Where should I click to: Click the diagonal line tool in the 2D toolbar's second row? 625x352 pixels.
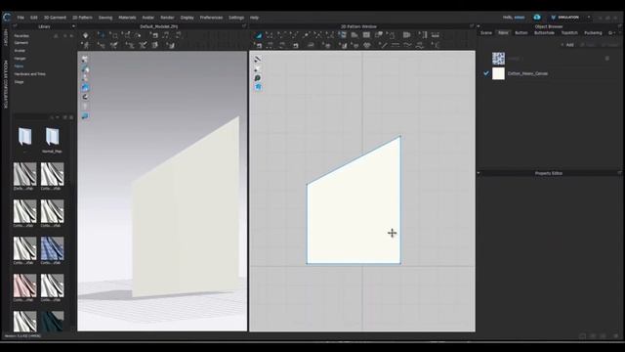coord(384,45)
